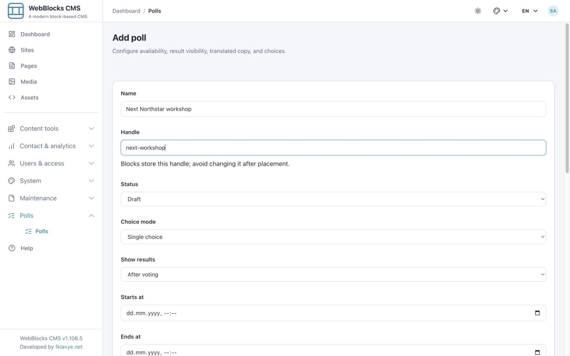The image size is (570, 356).
Task: Click the WebBlocks CMS logo icon
Action: [x=16, y=11]
